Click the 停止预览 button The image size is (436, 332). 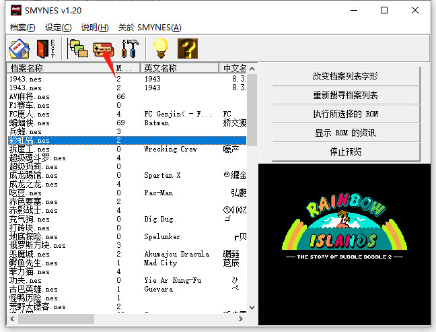(x=346, y=152)
